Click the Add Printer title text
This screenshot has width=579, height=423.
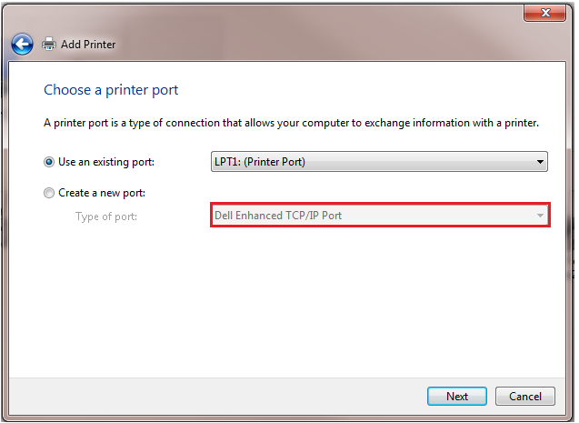[88, 44]
